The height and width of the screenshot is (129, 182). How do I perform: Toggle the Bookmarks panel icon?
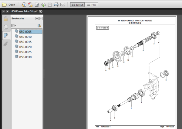click(x=6, y=35)
